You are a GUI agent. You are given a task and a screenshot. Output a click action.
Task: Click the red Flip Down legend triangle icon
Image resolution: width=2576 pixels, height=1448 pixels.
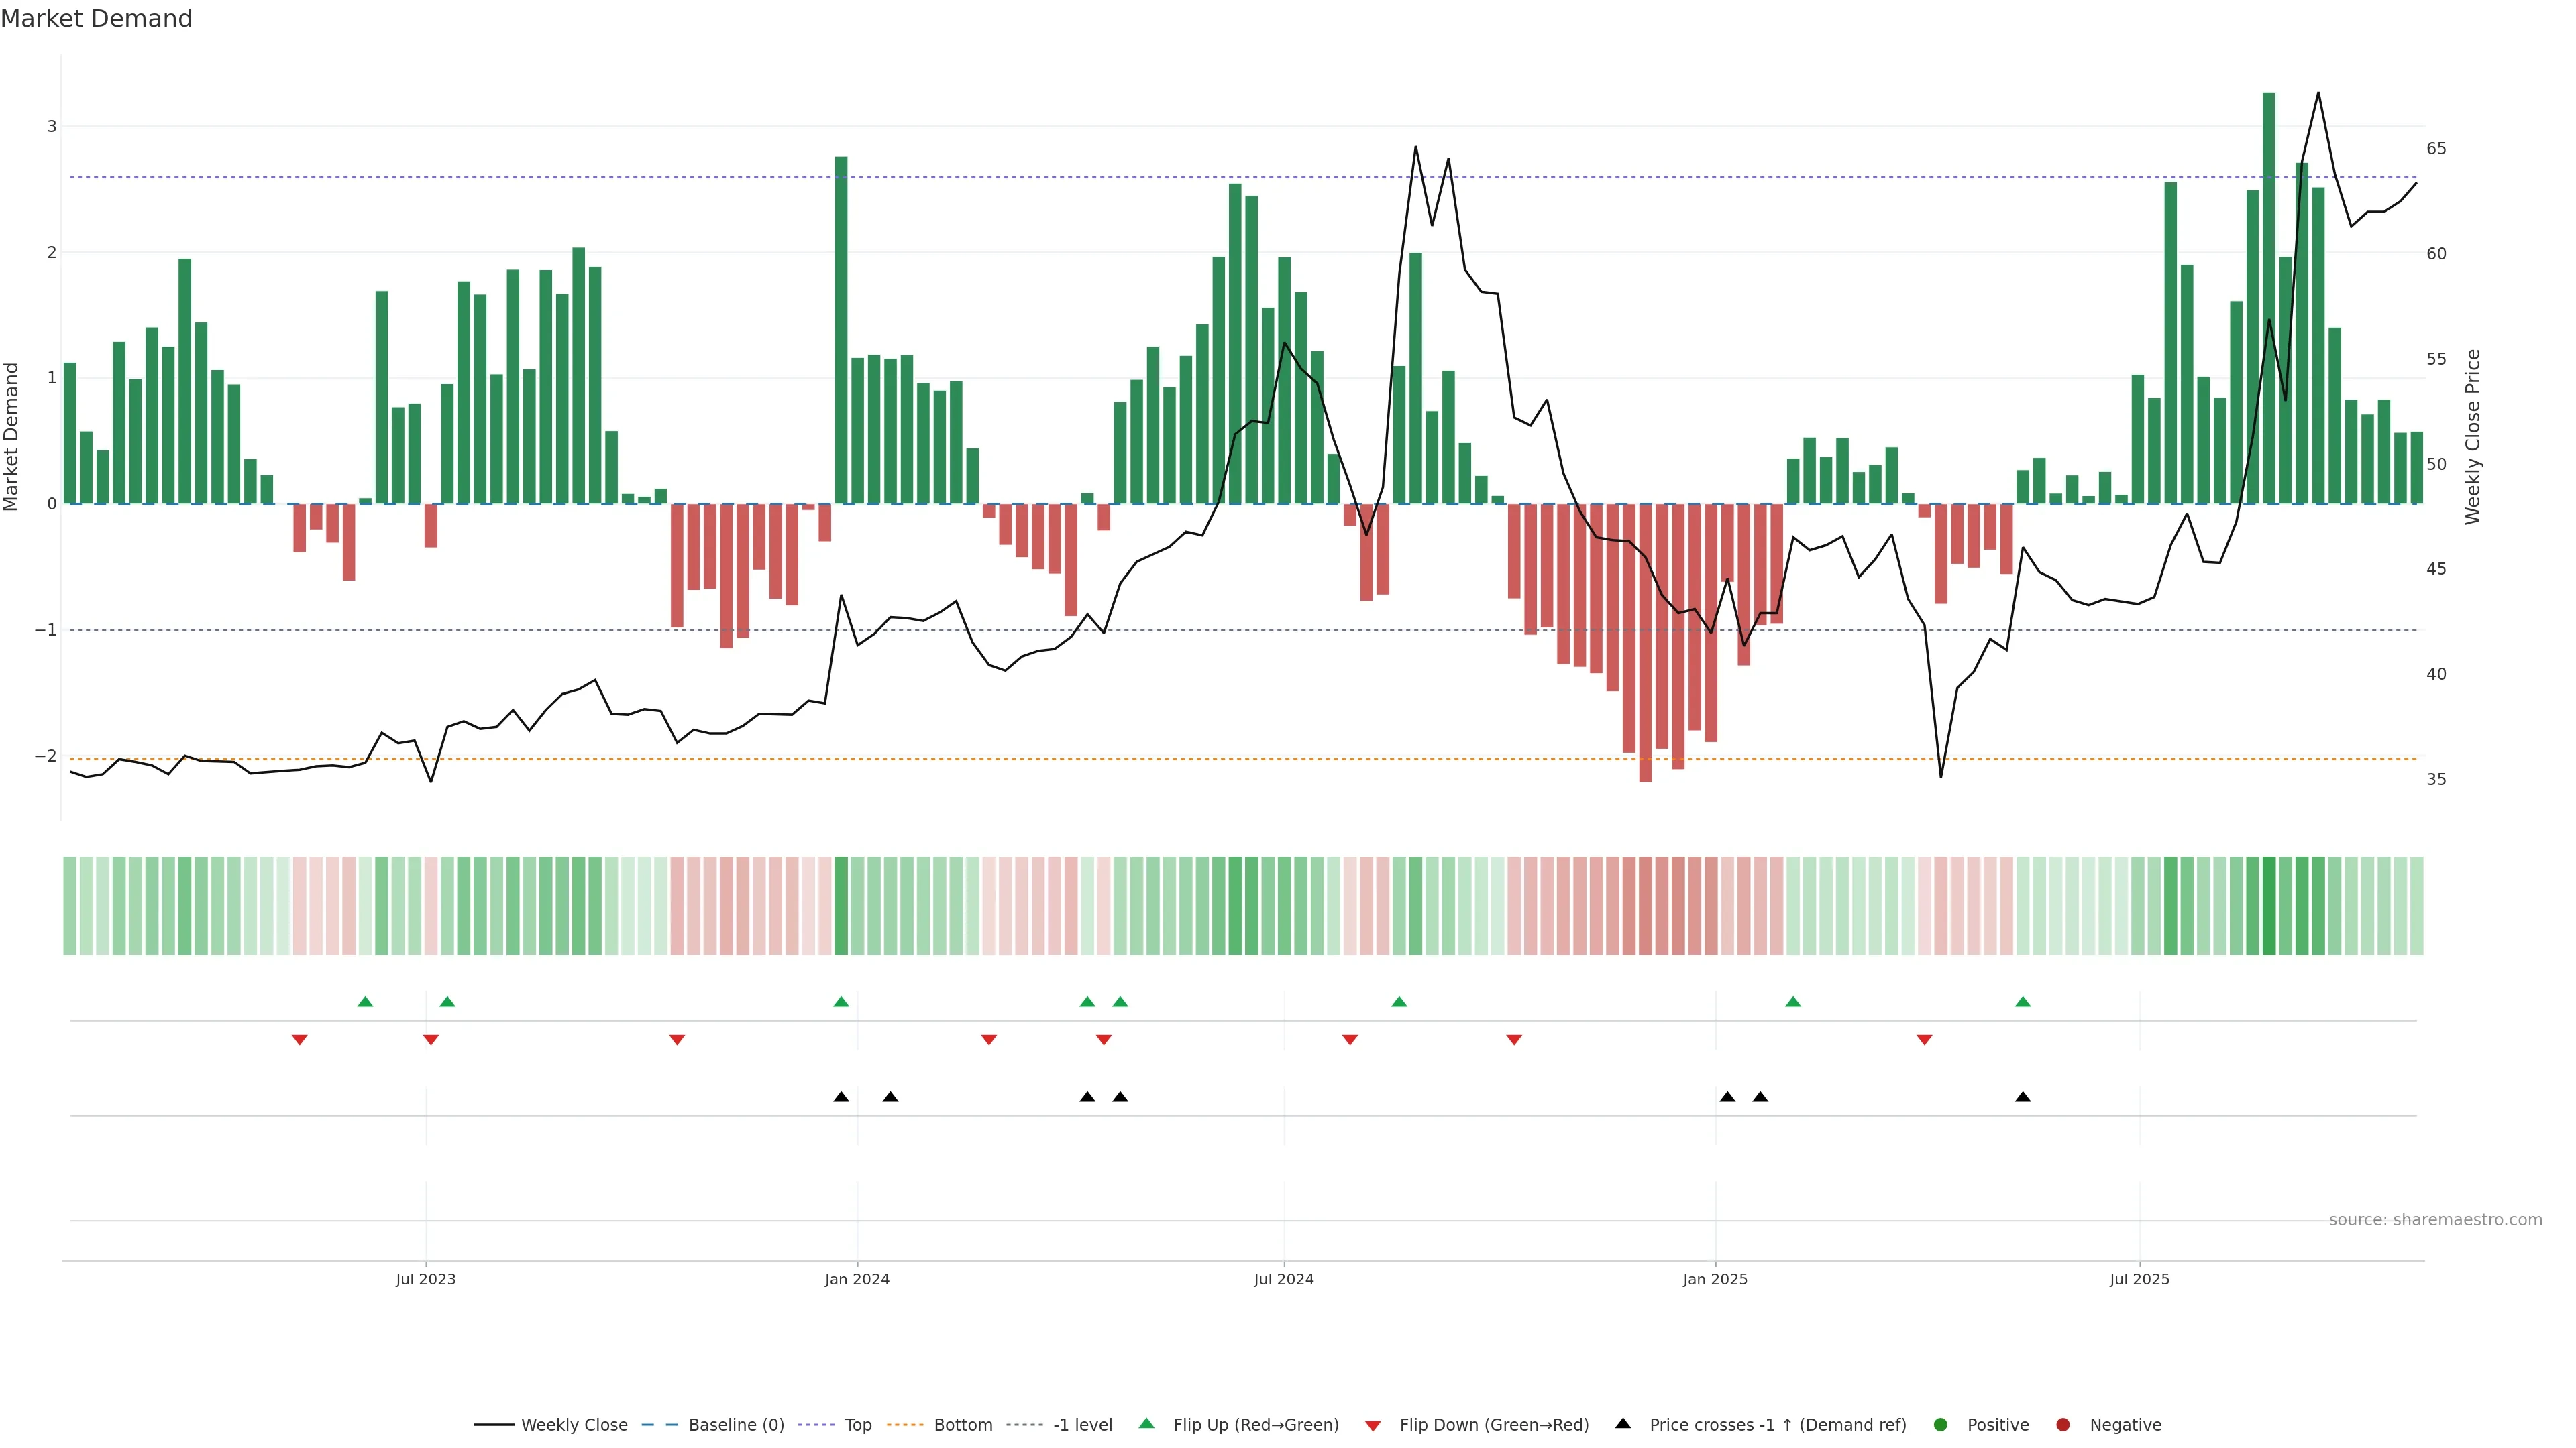coord(1373,1425)
